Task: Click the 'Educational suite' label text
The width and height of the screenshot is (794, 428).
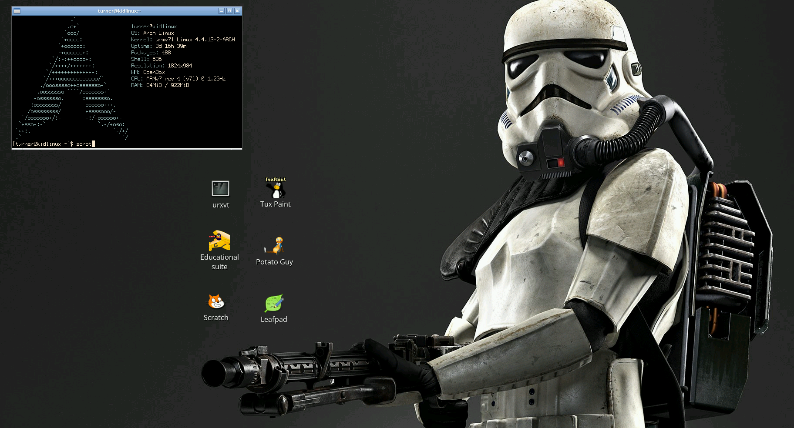Action: click(x=219, y=262)
